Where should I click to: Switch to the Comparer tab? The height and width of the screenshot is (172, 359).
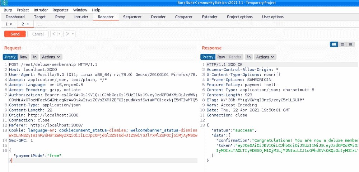tap(183, 17)
